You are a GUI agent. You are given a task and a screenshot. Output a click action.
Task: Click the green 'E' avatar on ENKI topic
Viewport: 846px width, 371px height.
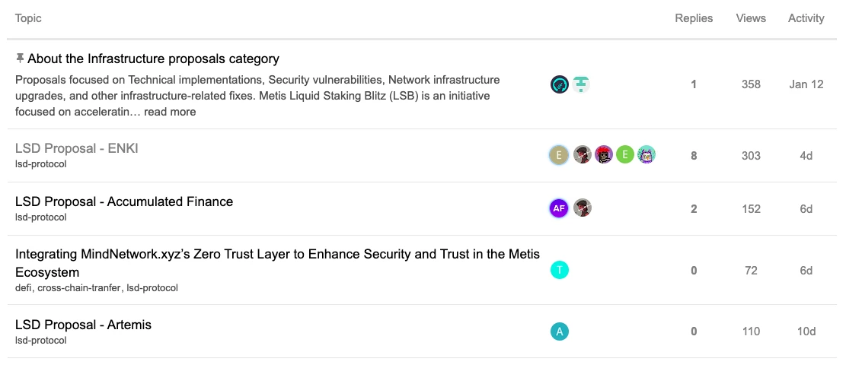coord(625,155)
